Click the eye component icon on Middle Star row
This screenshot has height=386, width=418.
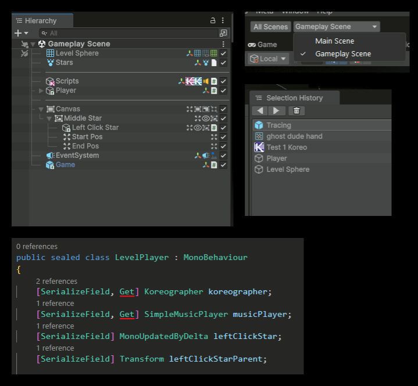pos(206,118)
